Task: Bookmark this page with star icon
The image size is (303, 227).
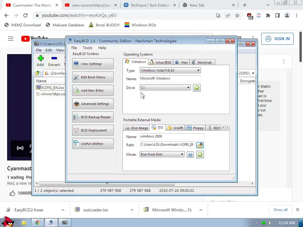Action: point(237,15)
